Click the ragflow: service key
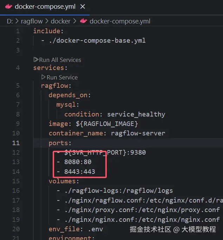Image resolution: width=223 pixels, height=240 pixels. 56,86
